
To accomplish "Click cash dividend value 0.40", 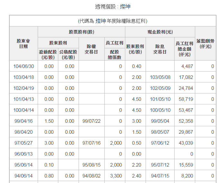I will point(137,66).
